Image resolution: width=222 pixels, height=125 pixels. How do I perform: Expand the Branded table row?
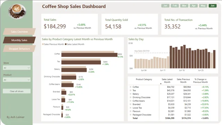(130, 104)
